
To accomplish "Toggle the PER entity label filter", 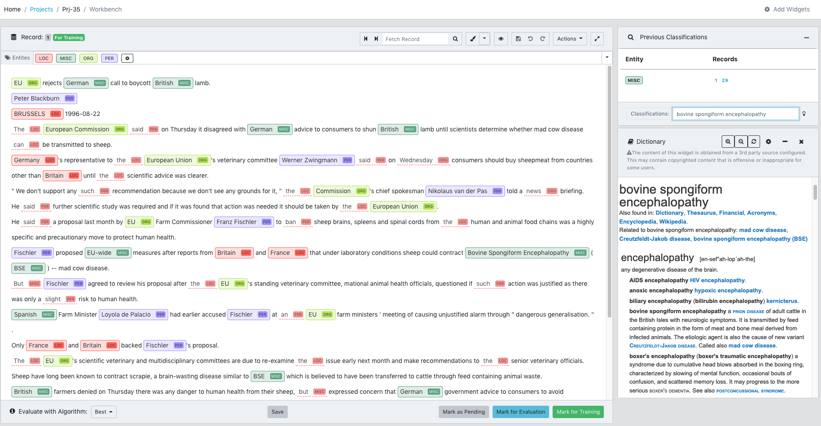I will click(109, 58).
